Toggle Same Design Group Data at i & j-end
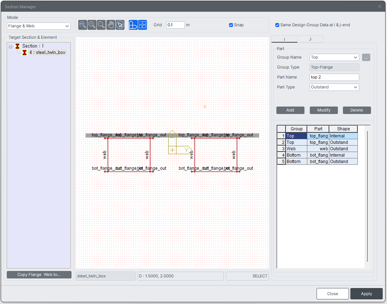The width and height of the screenshot is (387, 304). [277, 25]
